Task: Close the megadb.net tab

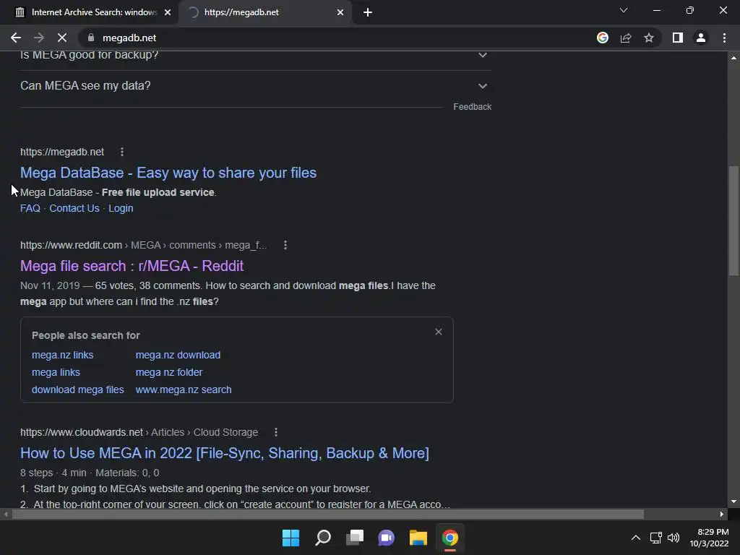Action: point(340,12)
